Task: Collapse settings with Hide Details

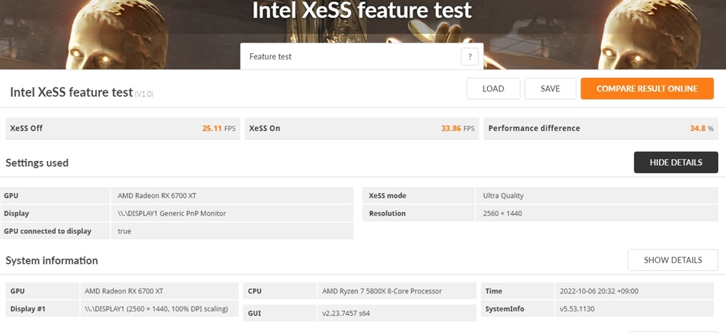Action: click(x=676, y=162)
